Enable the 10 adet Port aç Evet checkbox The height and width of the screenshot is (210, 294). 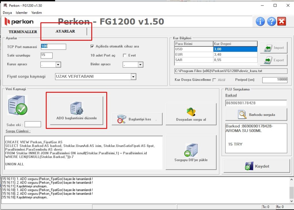pos(125,55)
